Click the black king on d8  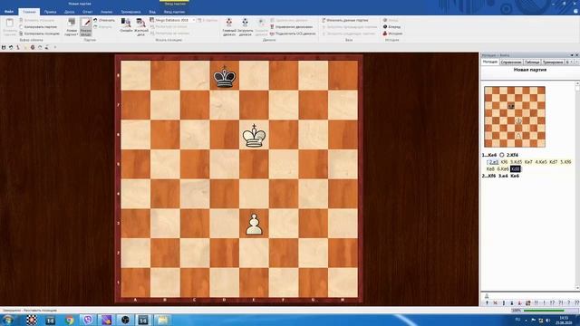[x=225, y=76]
